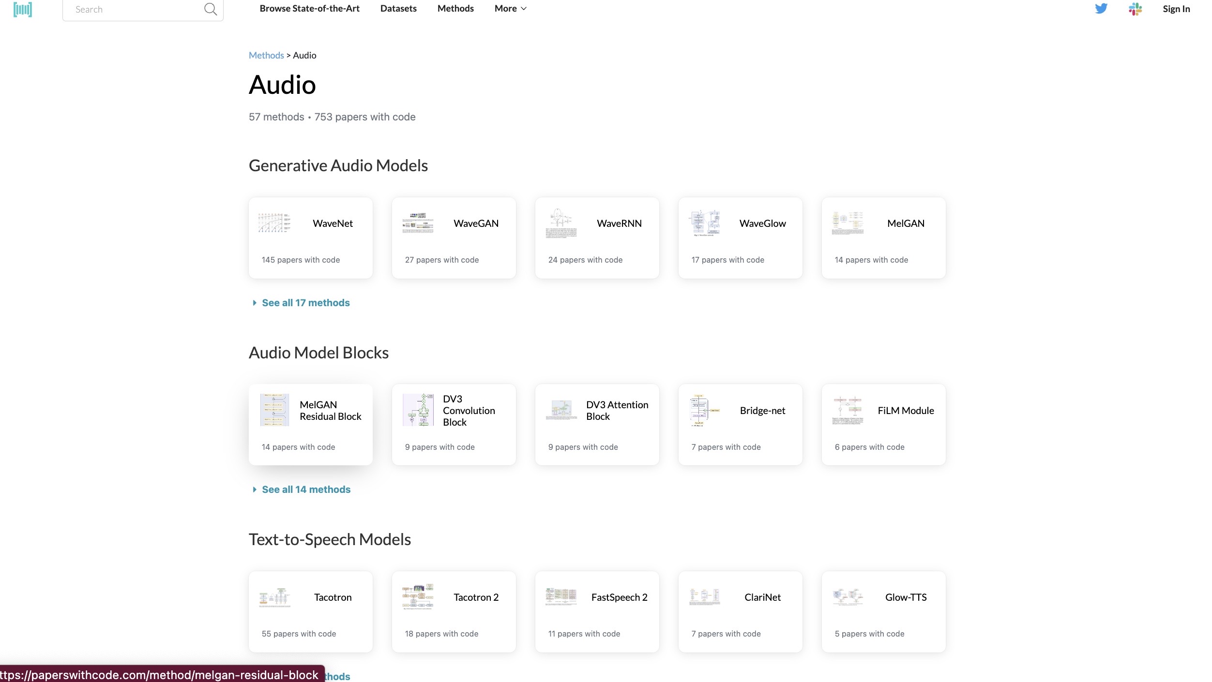Click the search magnifier icon

[210, 9]
